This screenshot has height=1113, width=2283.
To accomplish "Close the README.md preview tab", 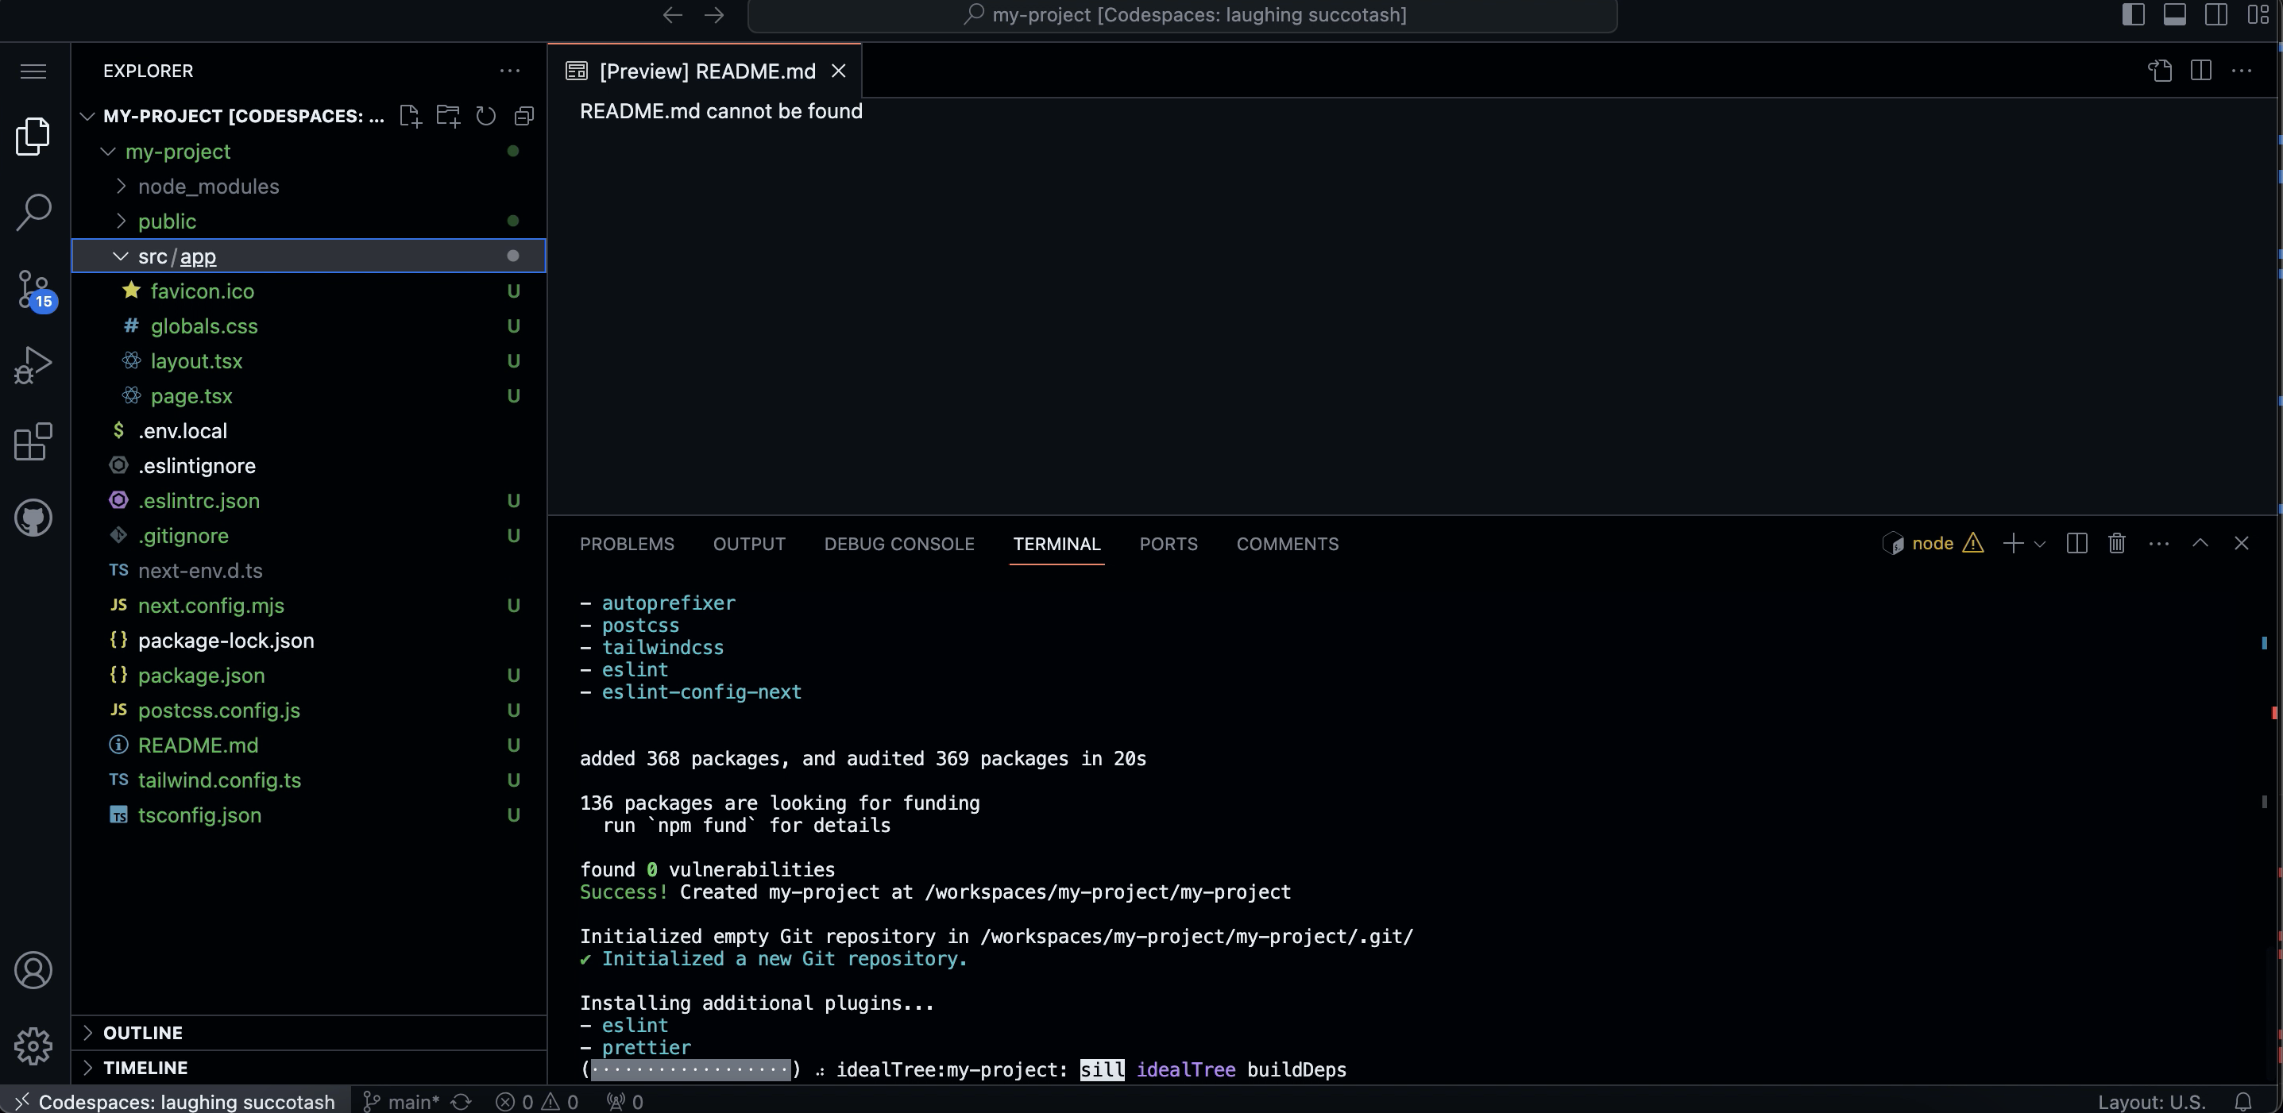I will point(838,71).
